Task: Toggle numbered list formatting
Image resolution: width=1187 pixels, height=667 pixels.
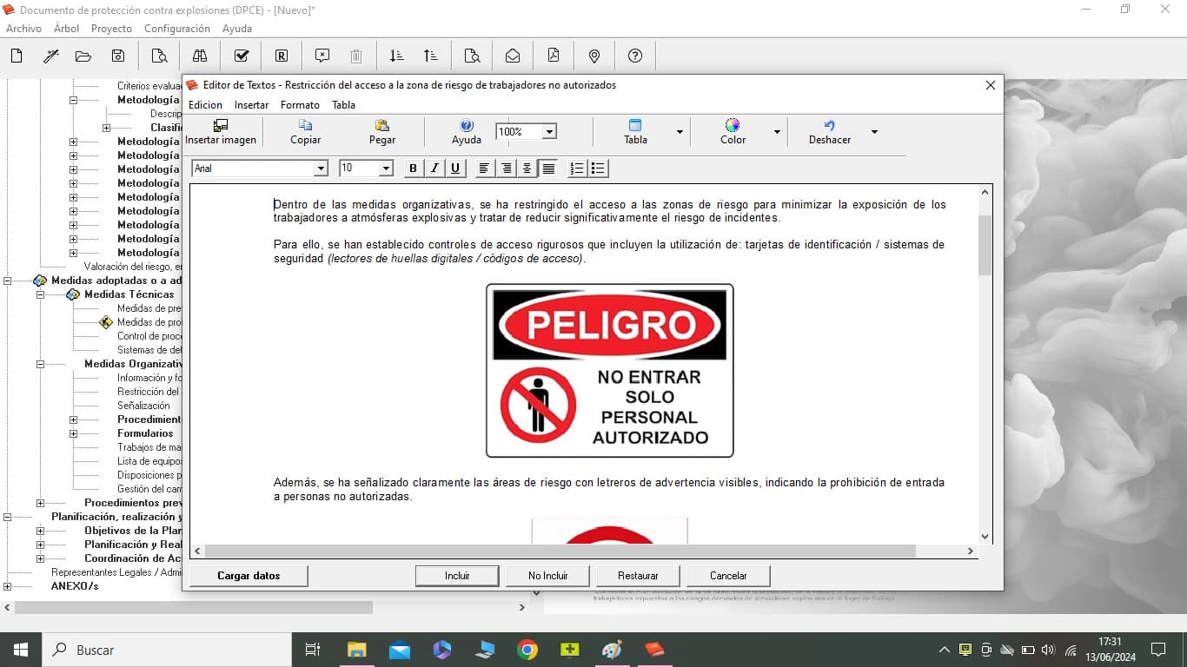Action: click(x=576, y=168)
